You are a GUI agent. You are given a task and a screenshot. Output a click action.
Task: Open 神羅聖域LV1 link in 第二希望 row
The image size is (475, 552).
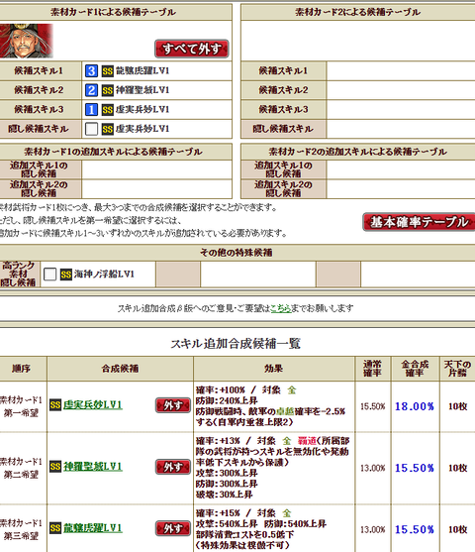point(93,467)
